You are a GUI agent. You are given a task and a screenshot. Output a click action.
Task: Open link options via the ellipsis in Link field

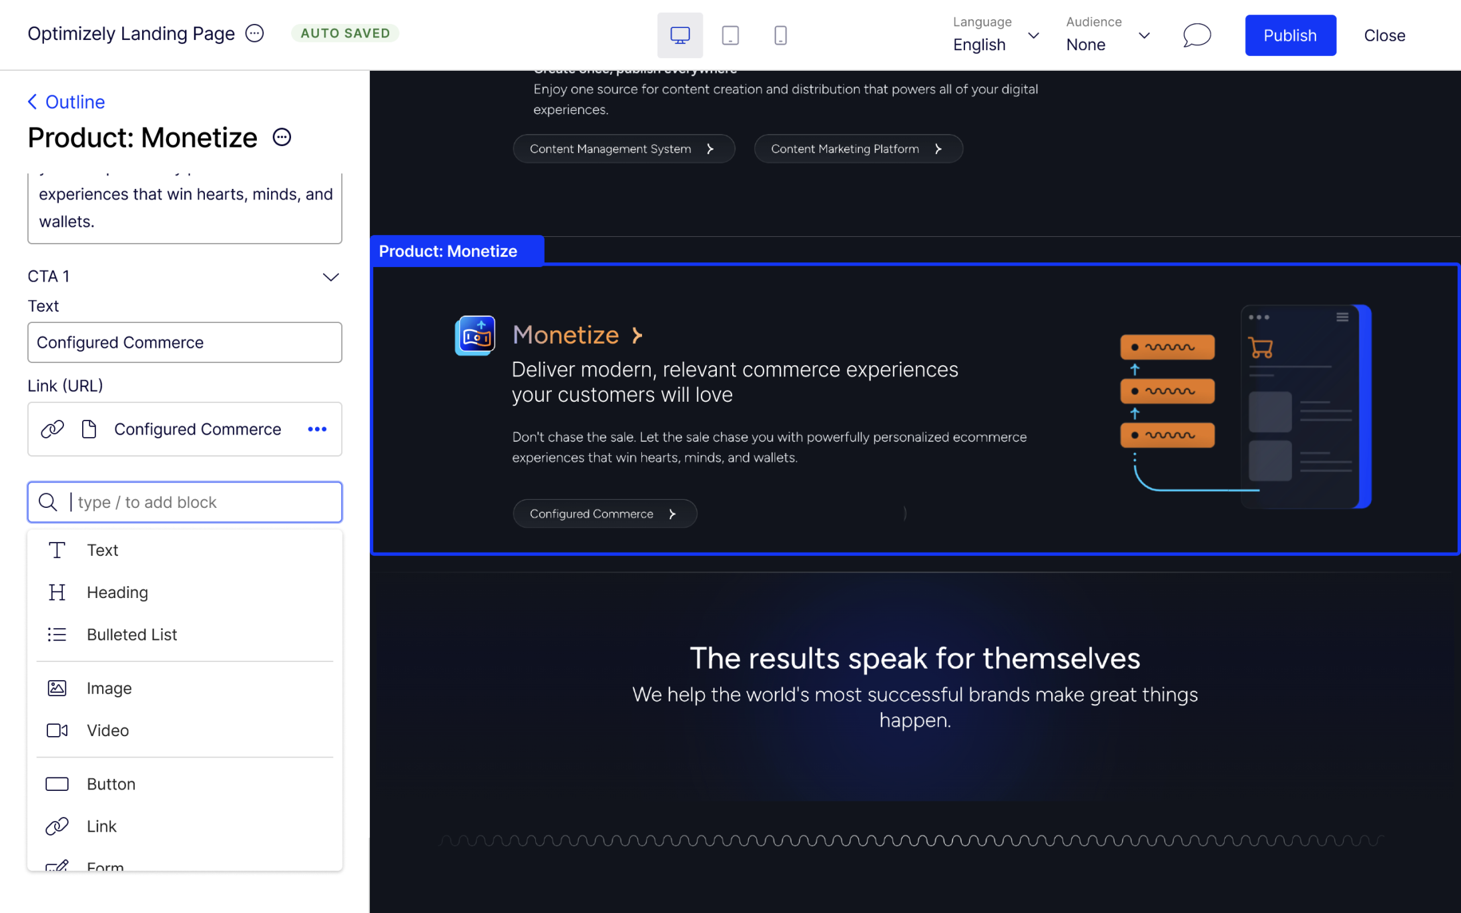coord(317,429)
